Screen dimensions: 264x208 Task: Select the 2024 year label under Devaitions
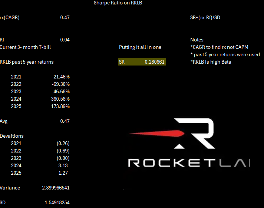pos(16,165)
